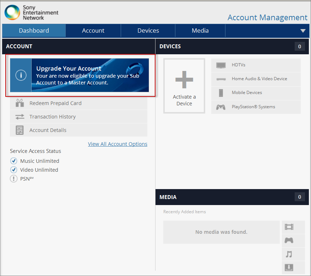Click the PSN status alert indicator
The image size is (311, 276).
(x=14, y=179)
